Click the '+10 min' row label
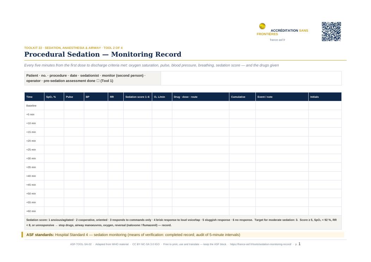 31,123
